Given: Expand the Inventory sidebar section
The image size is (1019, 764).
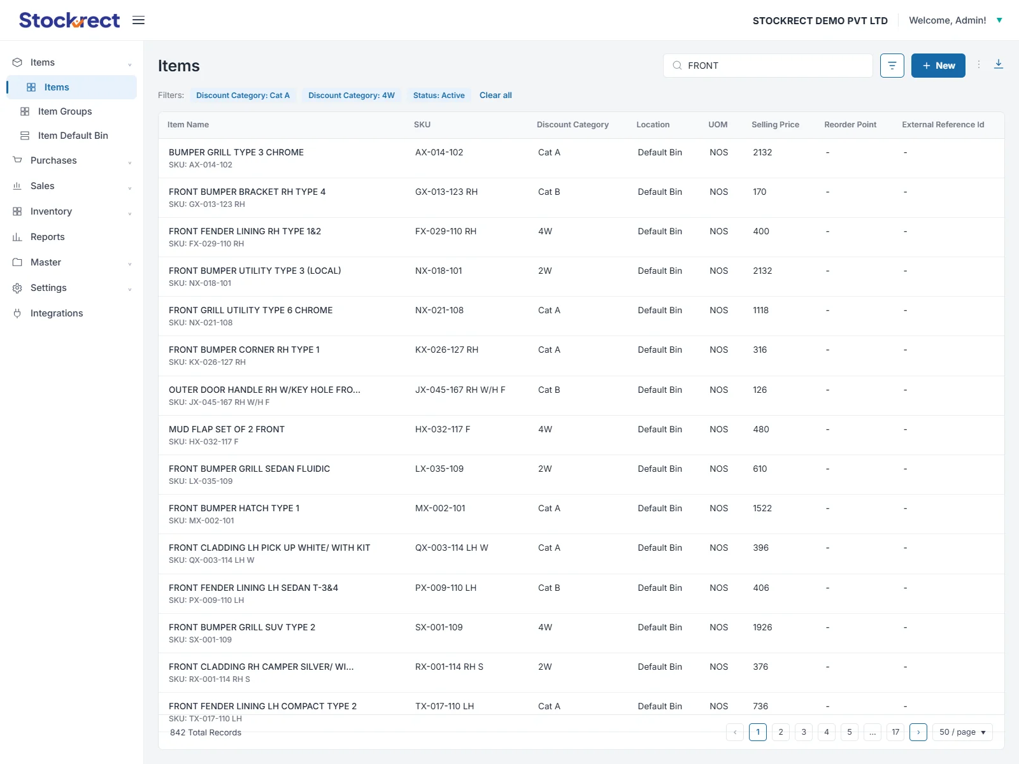Looking at the screenshot, I should 130,213.
